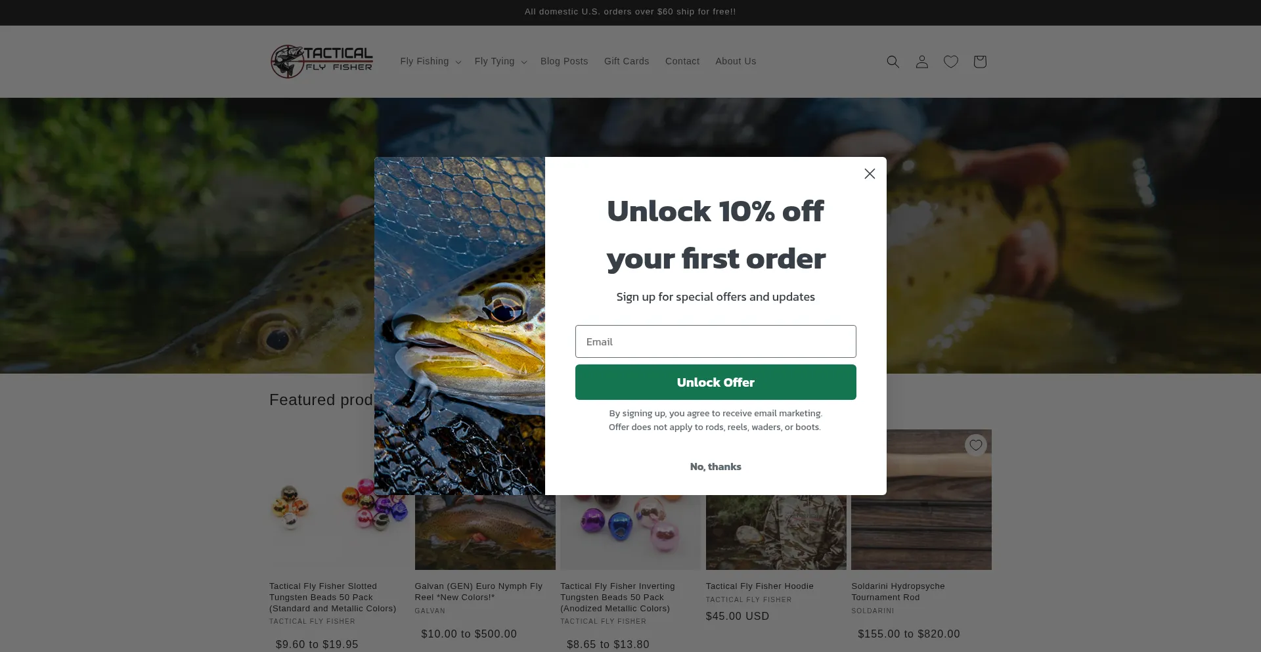Viewport: 1261px width, 652px height.
Task: Open Galvan Euro Nymph Fly Reel link
Action: pos(479,592)
